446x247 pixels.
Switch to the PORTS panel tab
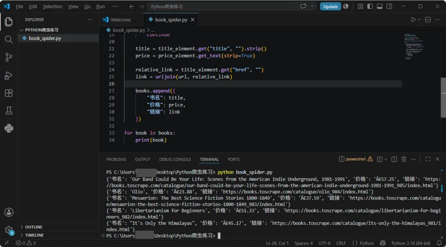click(x=233, y=159)
